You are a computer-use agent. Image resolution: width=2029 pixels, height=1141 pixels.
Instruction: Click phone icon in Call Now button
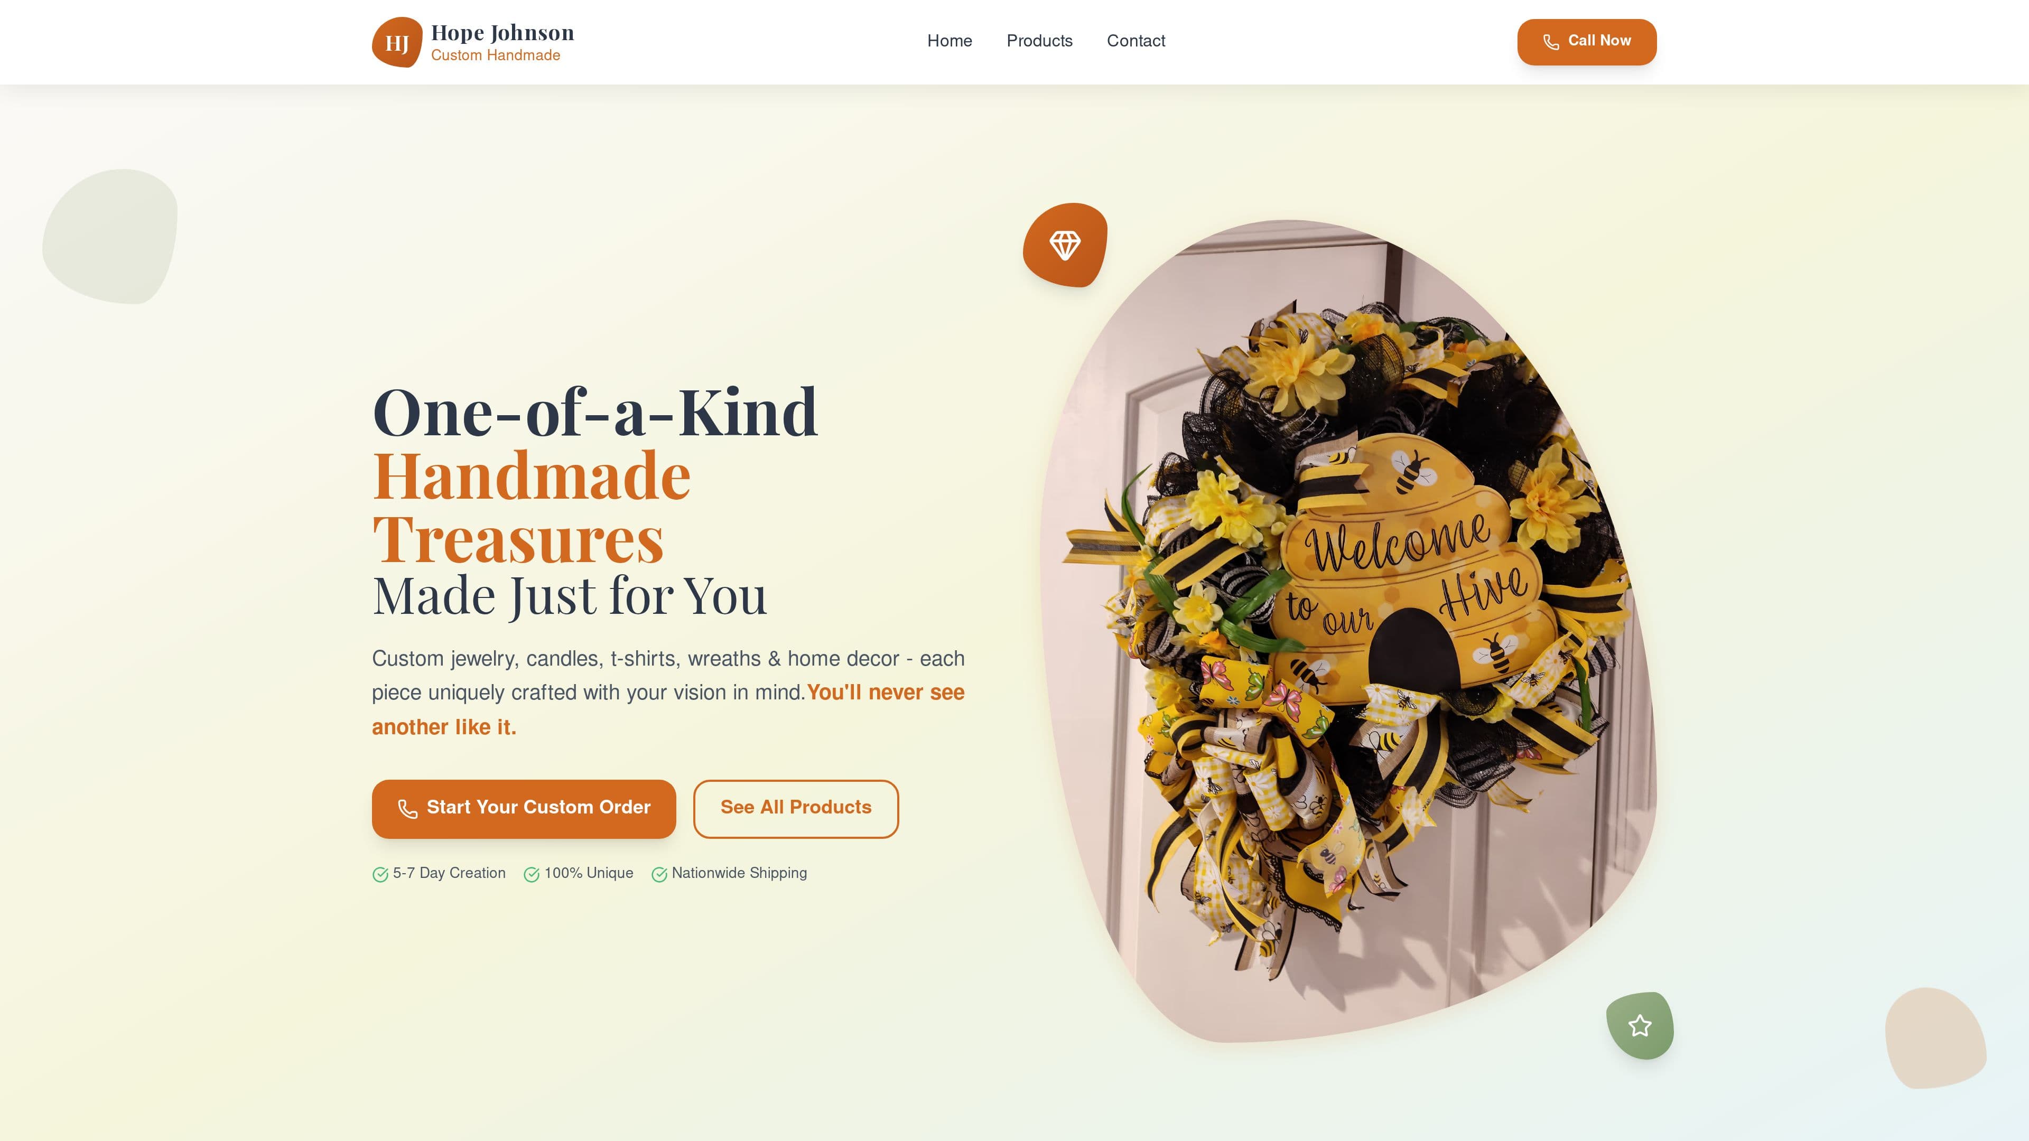(x=1551, y=42)
